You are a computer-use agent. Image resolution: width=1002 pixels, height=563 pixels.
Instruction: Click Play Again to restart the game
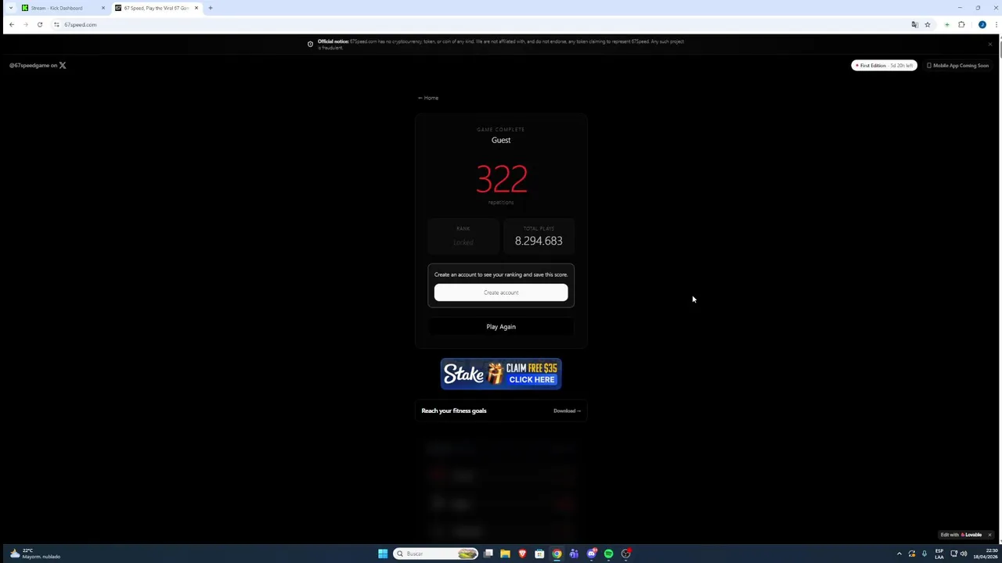pos(501,327)
